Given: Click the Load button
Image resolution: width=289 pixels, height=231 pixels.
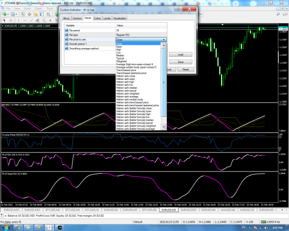Looking at the screenshot, I should point(180,55).
